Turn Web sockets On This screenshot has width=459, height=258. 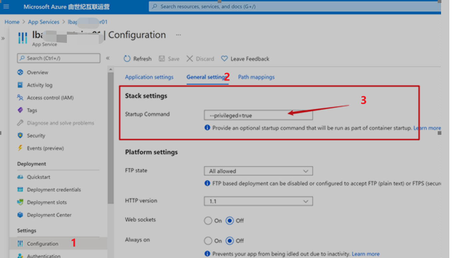click(x=208, y=221)
